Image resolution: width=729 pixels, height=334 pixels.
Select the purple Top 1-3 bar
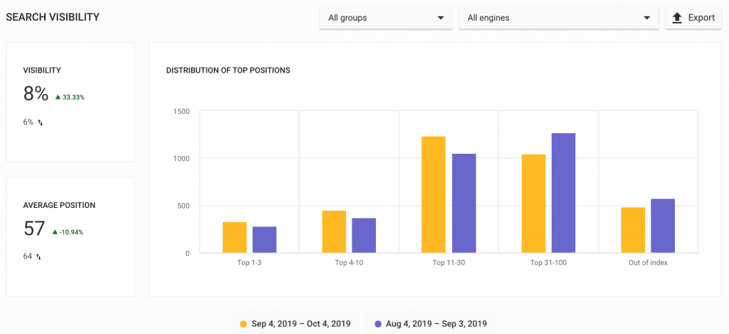(x=265, y=239)
